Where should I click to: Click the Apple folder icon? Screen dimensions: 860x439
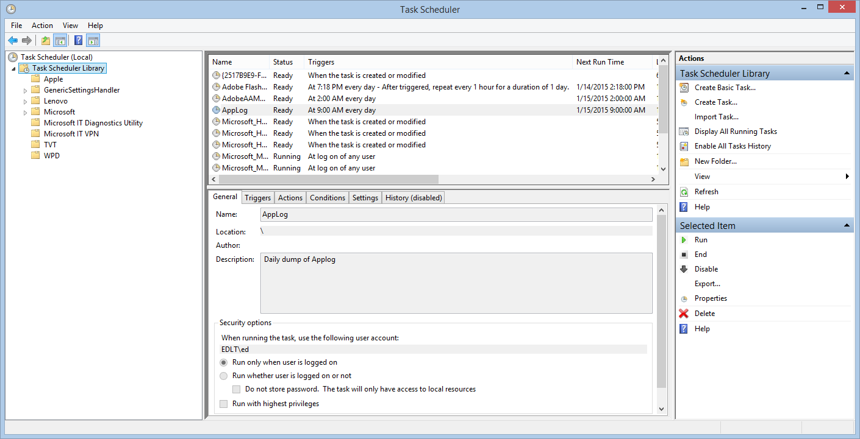[x=35, y=79]
